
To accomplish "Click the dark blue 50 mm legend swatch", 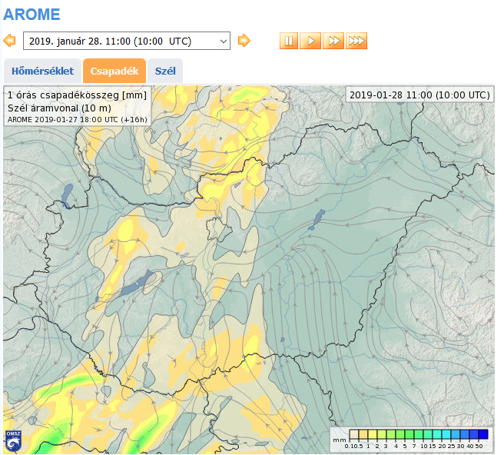I will pos(483,434).
